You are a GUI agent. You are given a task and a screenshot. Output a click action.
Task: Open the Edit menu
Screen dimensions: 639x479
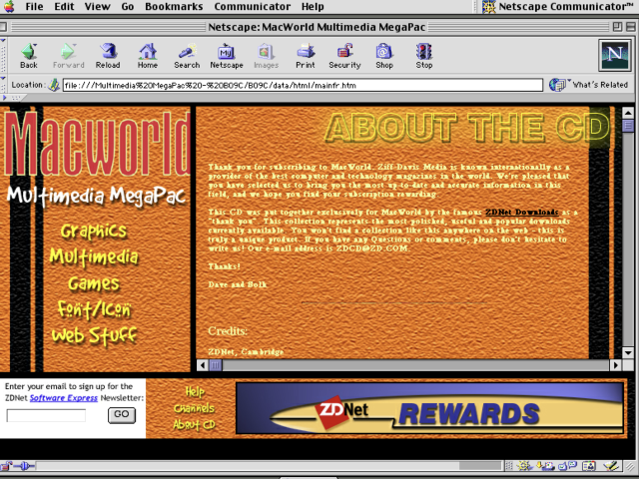pos(64,7)
